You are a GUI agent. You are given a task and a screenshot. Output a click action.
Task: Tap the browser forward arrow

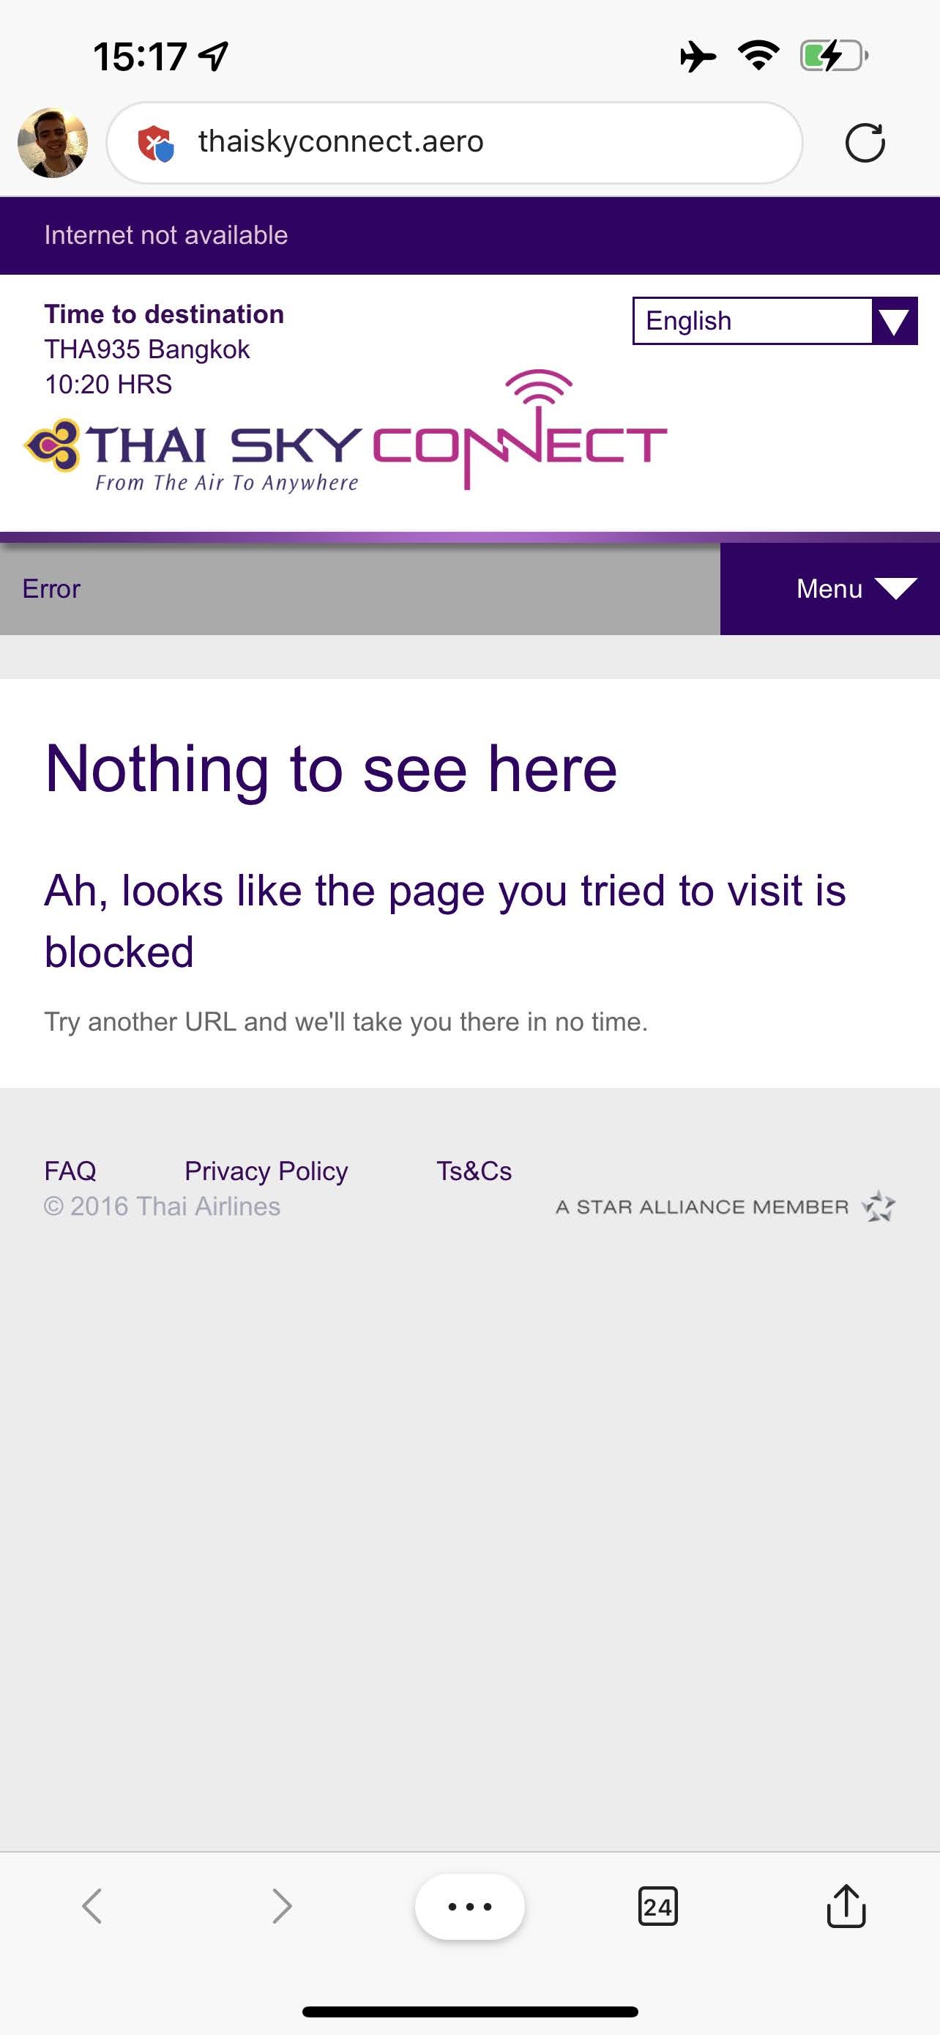pos(281,1906)
